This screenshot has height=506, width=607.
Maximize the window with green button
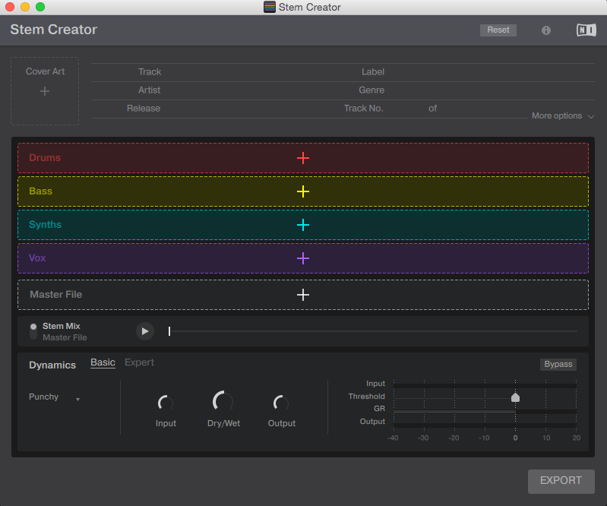point(40,7)
